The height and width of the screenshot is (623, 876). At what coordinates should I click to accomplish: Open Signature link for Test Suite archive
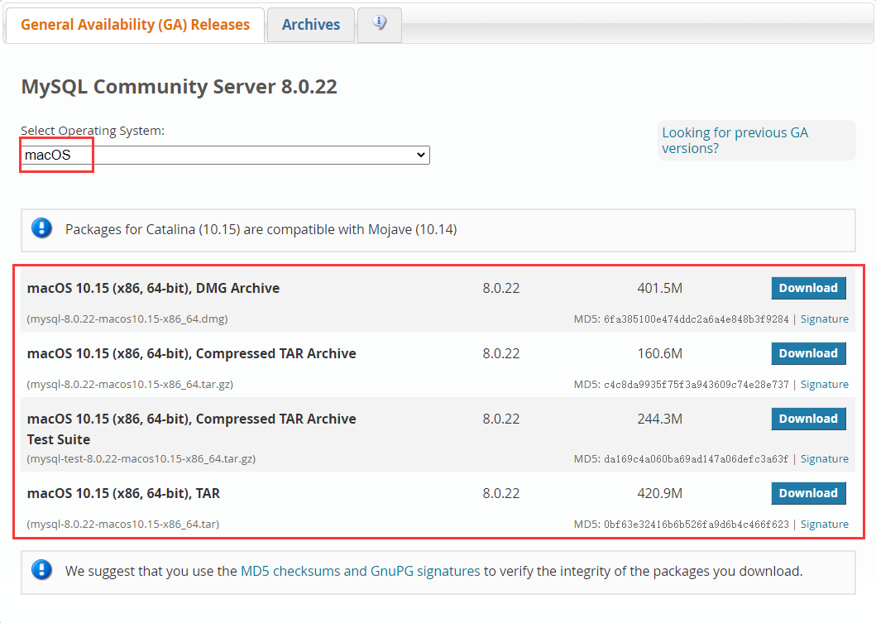tap(824, 458)
